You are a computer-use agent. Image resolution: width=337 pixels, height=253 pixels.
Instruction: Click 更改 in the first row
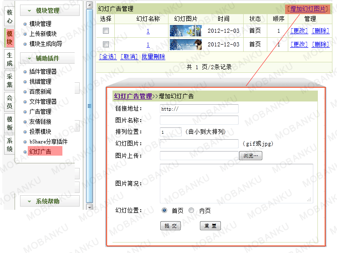pyautogui.click(x=299, y=31)
